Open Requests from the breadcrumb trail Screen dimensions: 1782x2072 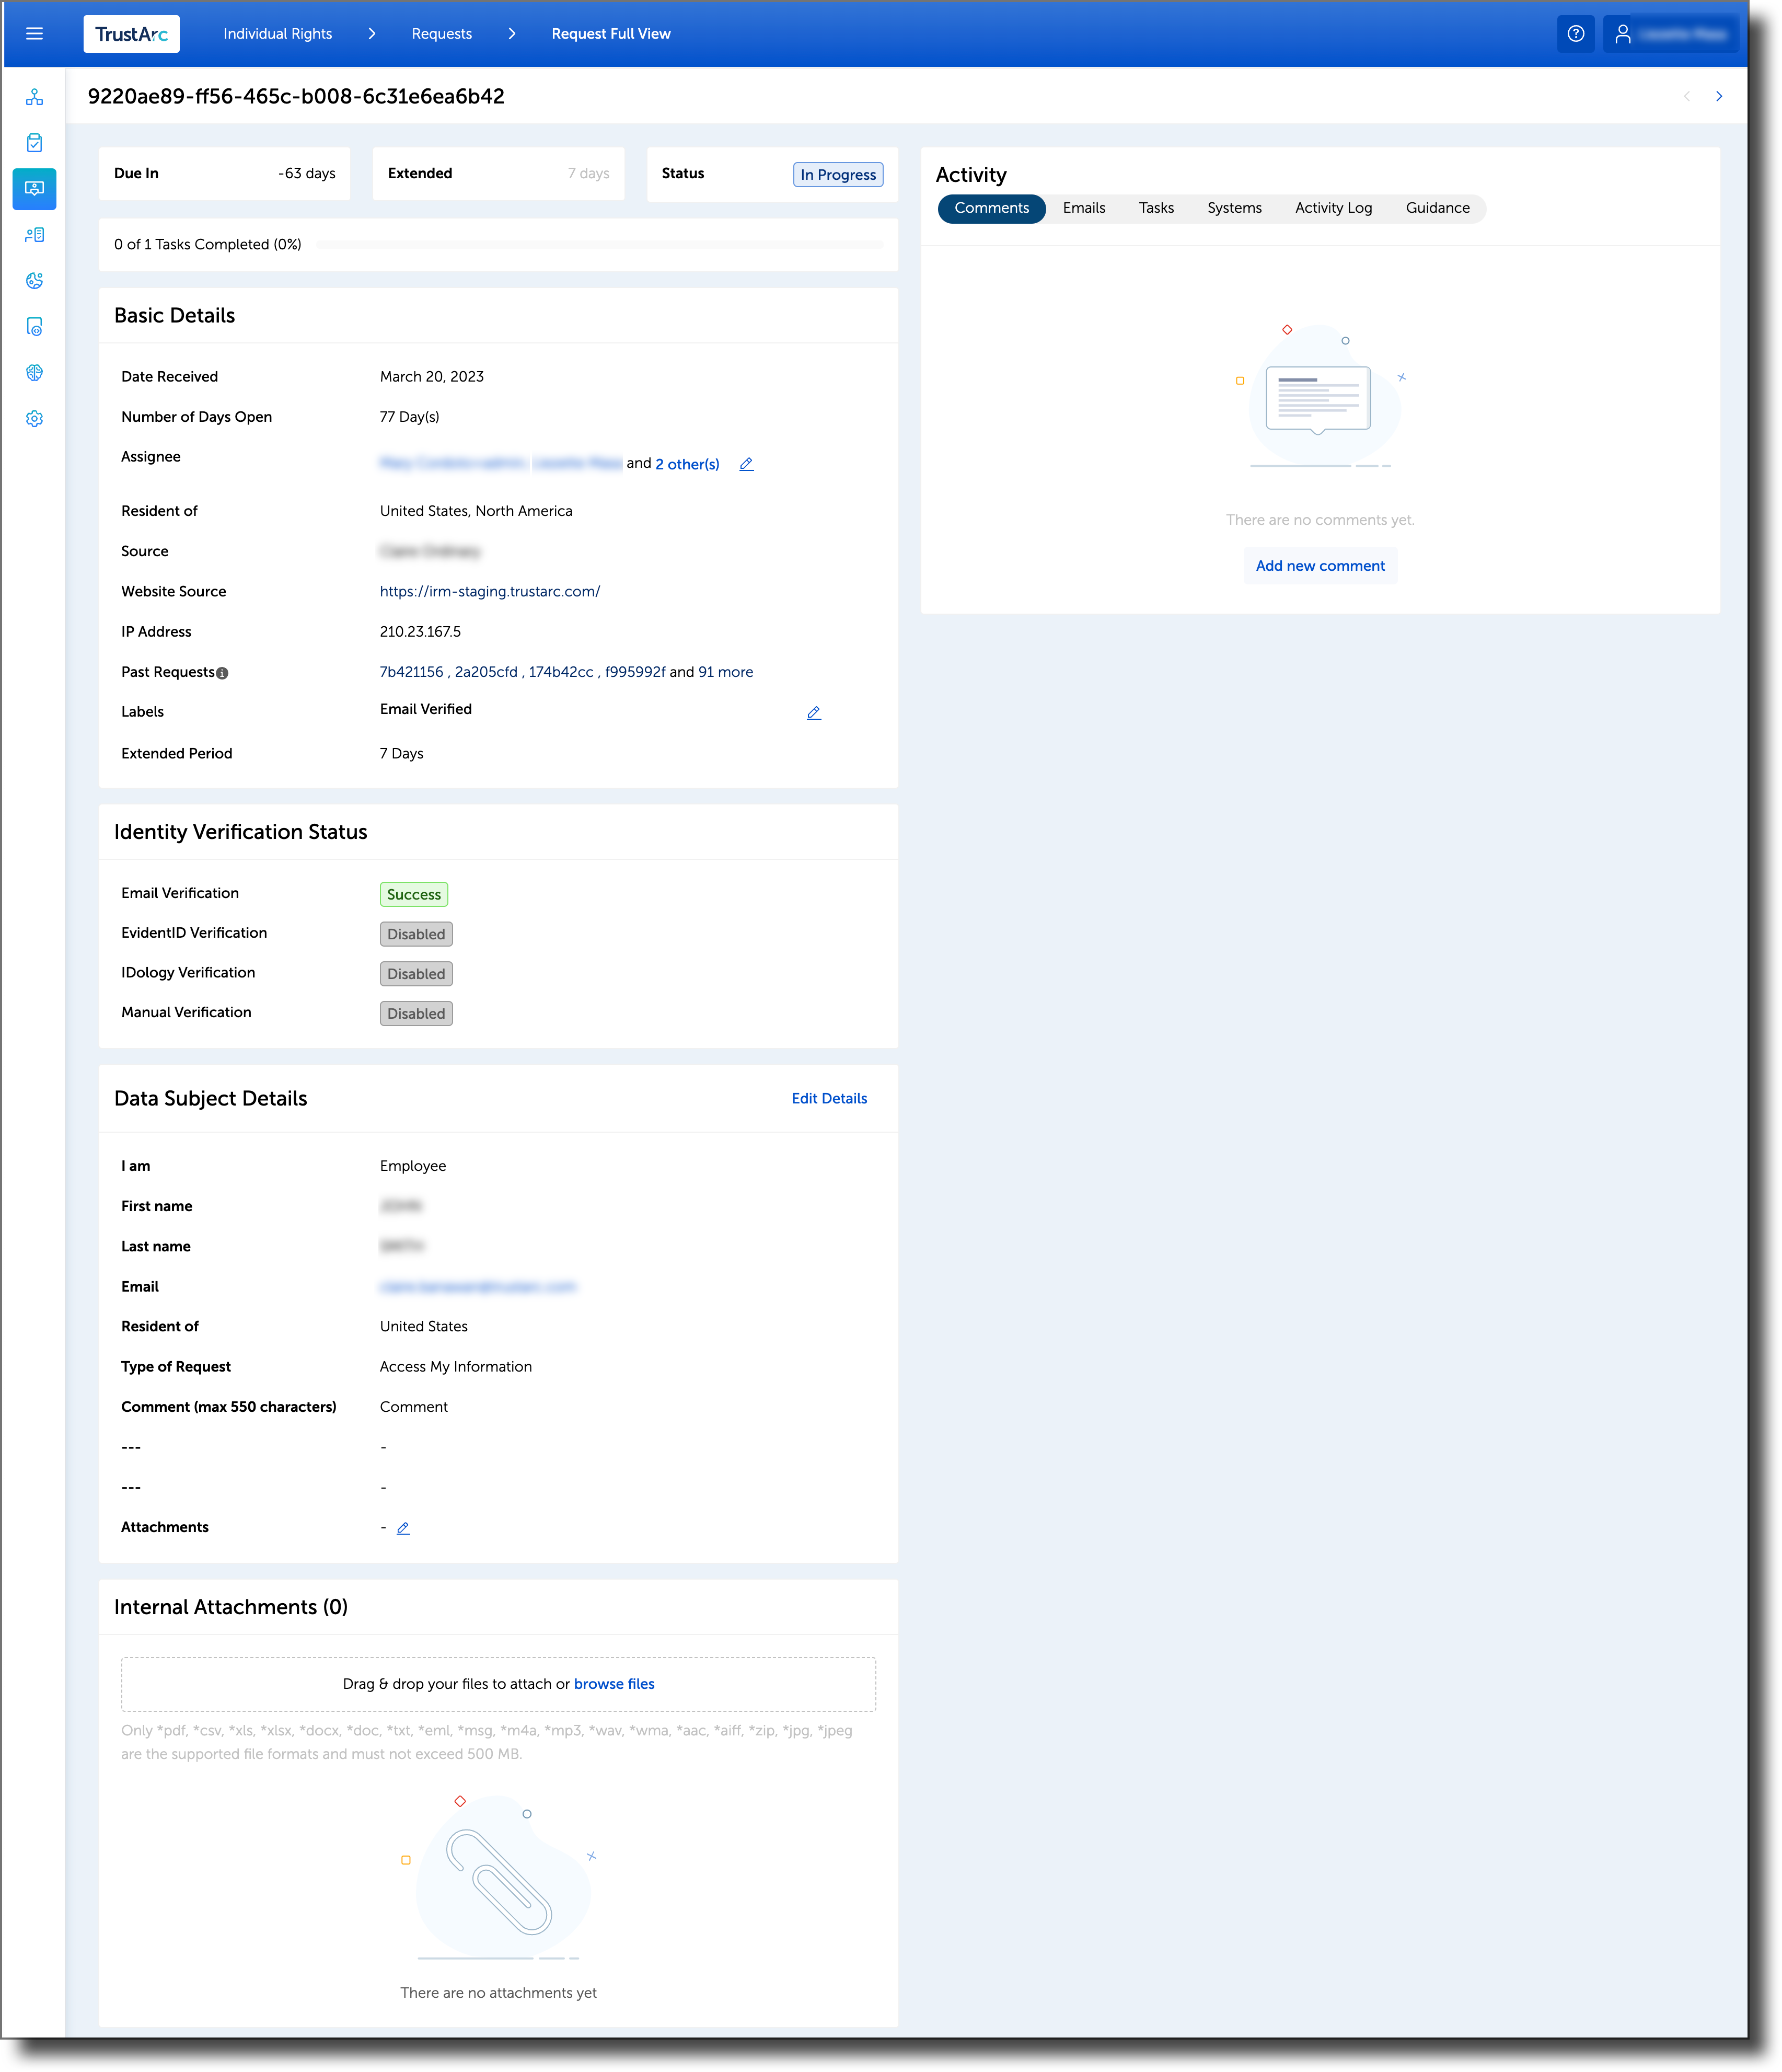pos(441,33)
